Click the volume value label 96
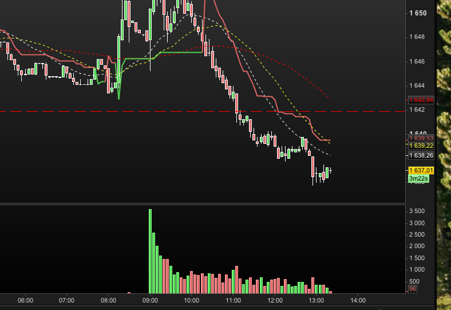 pos(413,289)
